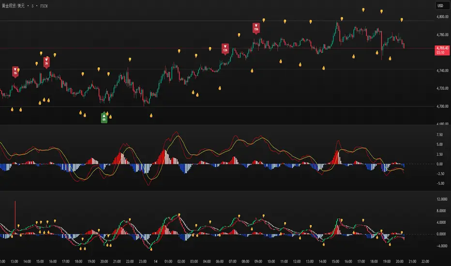Click the 10:00 time axis label
Viewport: 451px width, 266px height.
click(x=271, y=261)
